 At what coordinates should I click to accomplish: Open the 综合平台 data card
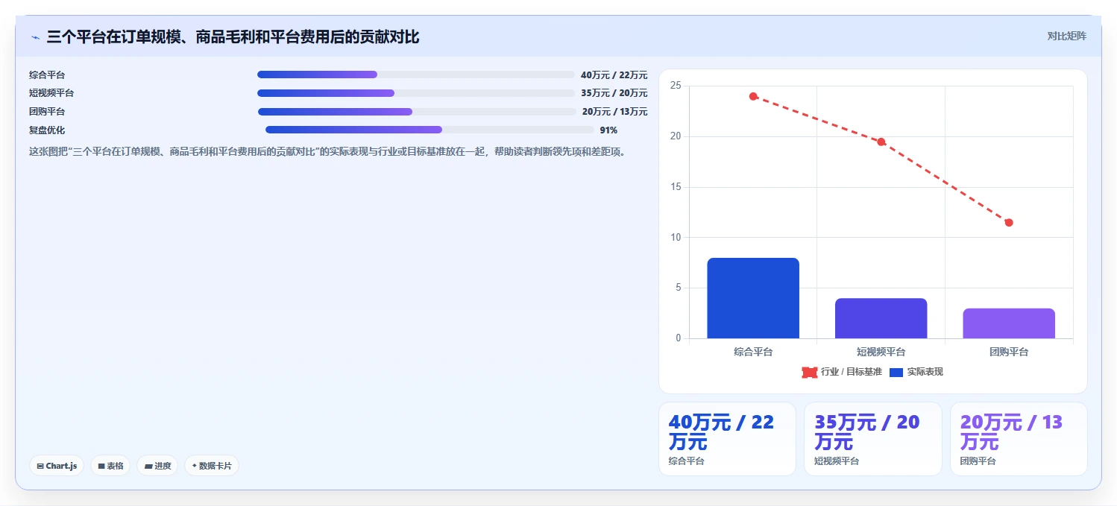[x=727, y=439]
